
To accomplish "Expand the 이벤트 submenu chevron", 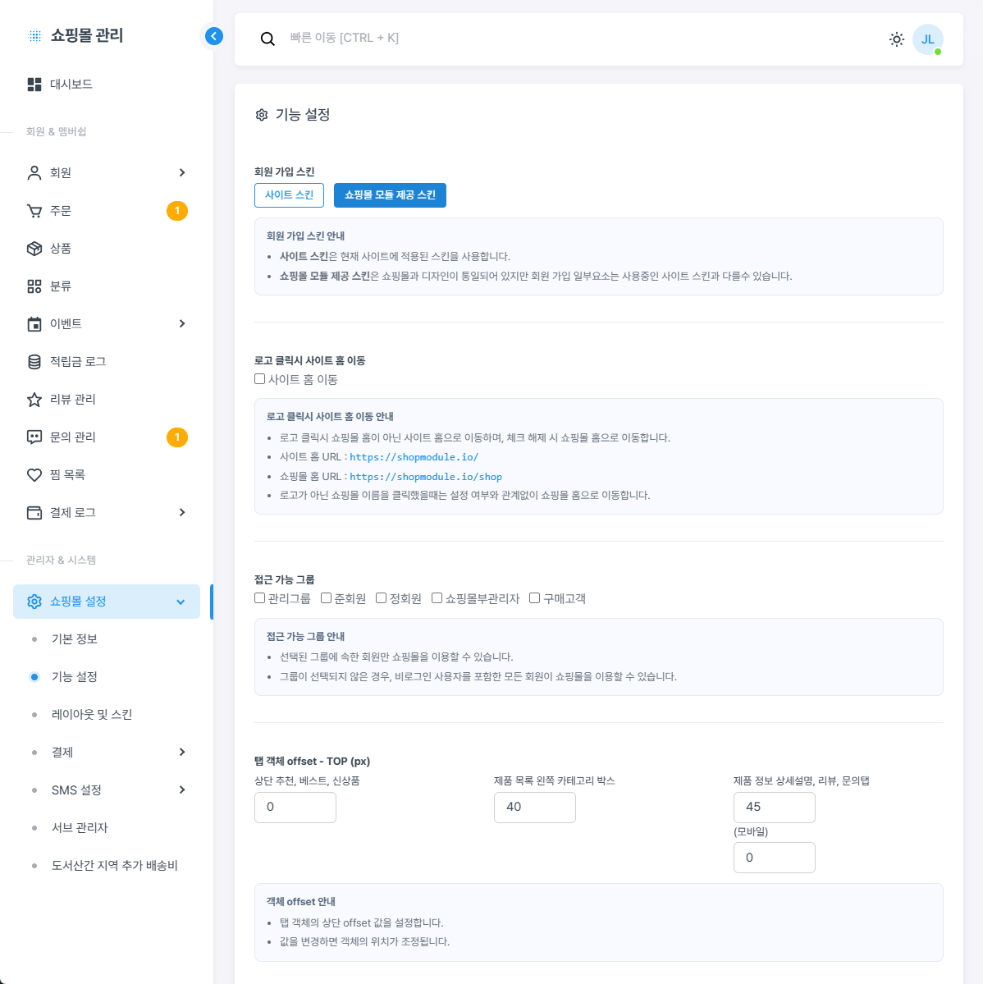I will [x=182, y=323].
